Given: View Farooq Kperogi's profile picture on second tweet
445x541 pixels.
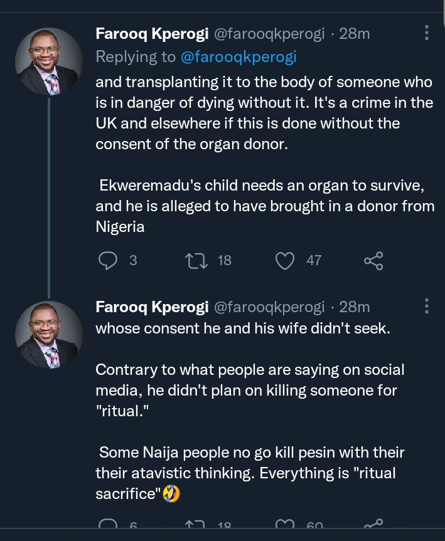Looking at the screenshot, I should [48, 335].
